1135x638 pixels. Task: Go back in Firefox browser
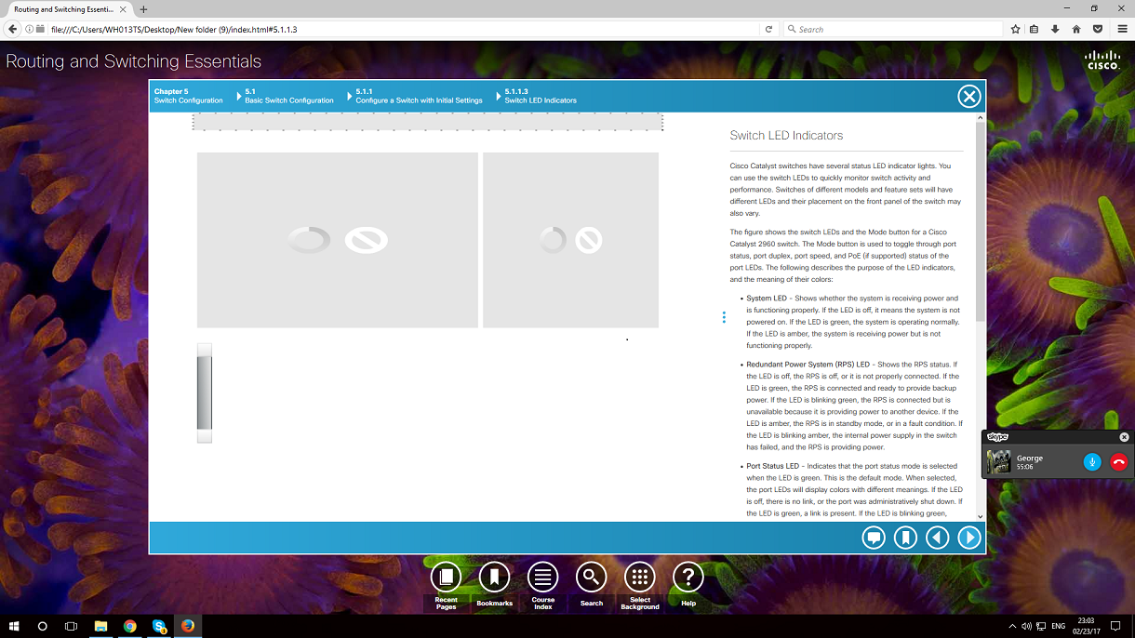point(12,29)
